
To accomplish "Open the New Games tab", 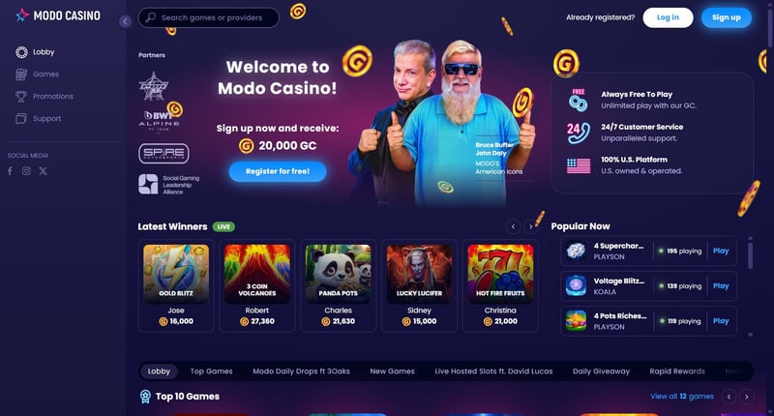I will click(393, 371).
